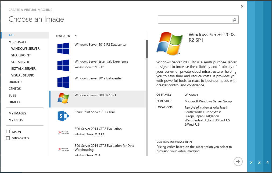Open MY IMAGES list
Screen dimensions: 272x173
pos(17,113)
